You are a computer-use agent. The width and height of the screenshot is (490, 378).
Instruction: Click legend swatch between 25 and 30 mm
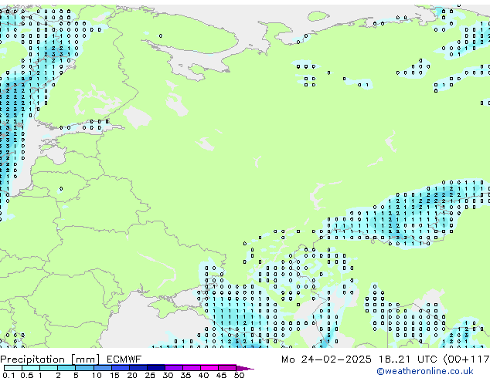pyautogui.click(x=155, y=368)
